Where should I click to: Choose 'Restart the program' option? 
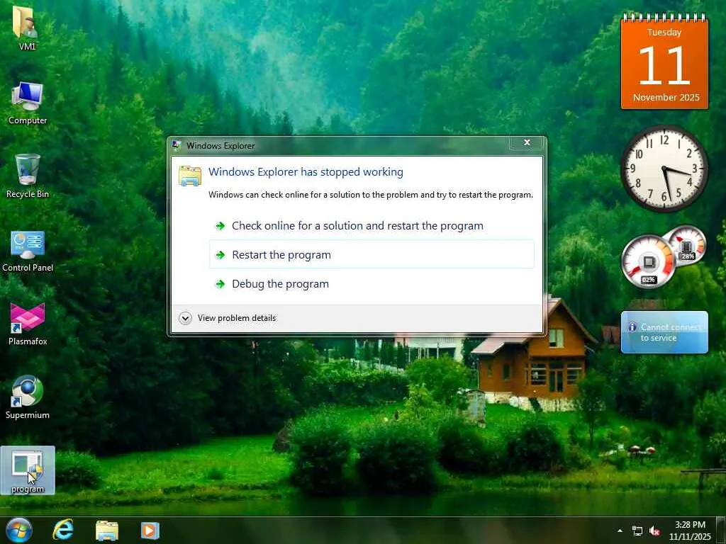click(x=372, y=254)
